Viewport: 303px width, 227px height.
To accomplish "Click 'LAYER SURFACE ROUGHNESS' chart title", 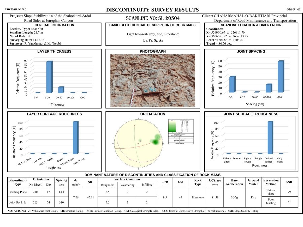I will [x=54, y=114].
